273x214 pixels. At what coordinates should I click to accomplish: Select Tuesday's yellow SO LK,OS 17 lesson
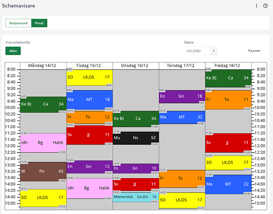(x=89, y=77)
